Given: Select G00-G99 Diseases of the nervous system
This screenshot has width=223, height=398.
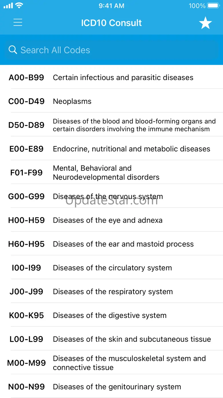Looking at the screenshot, I should [x=111, y=197].
